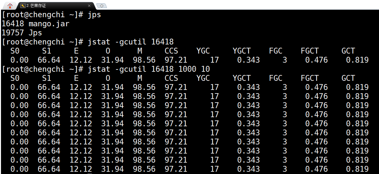Click the 19757 Jps process line
379x174 pixels.
22,33
